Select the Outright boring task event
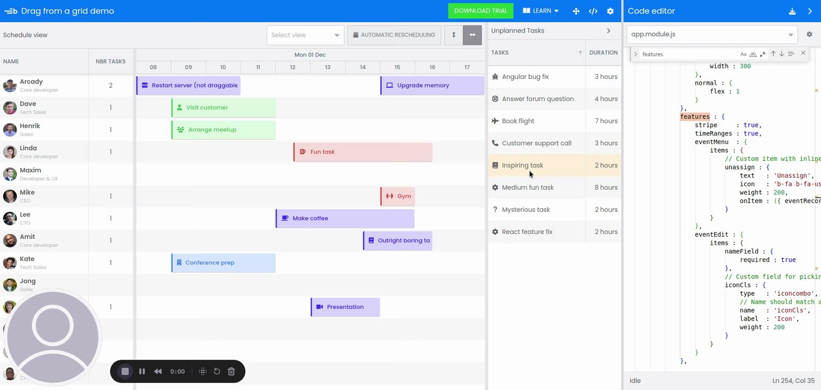The height and width of the screenshot is (390, 821). 397,240
